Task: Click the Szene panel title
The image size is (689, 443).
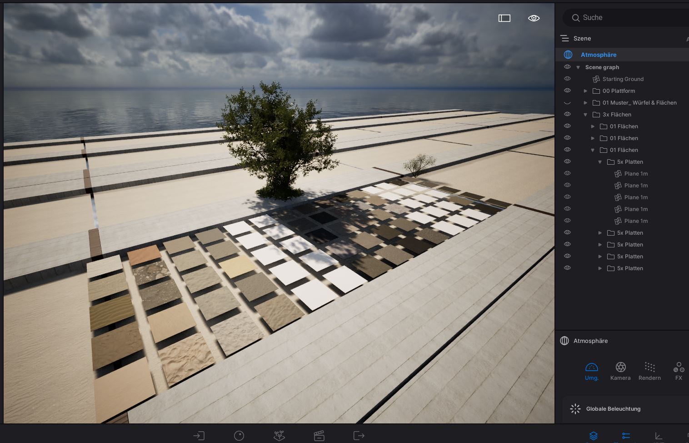Action: (x=582, y=39)
